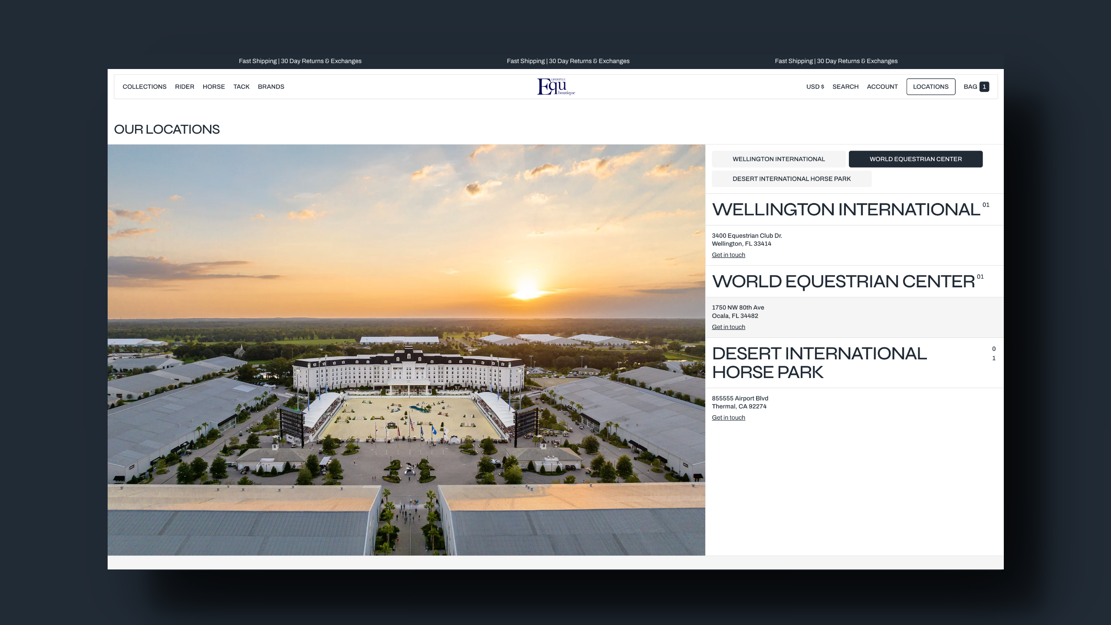Expand the Wellington International heading
1111x625 pixels.
(x=845, y=210)
